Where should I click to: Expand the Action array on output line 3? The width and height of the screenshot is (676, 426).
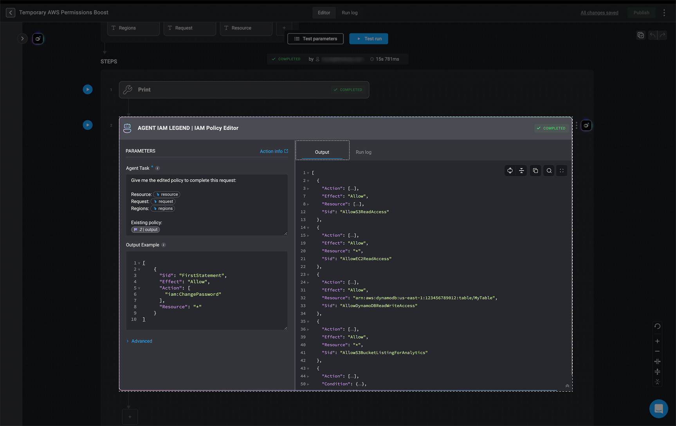(308, 189)
